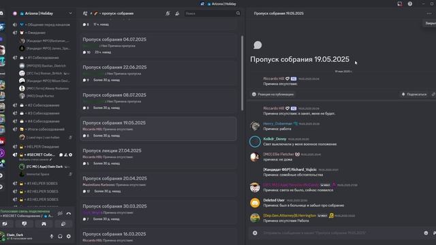Open the inbox icon in the title bar
Viewport: 436px width, 245px height.
(x=400, y=4)
